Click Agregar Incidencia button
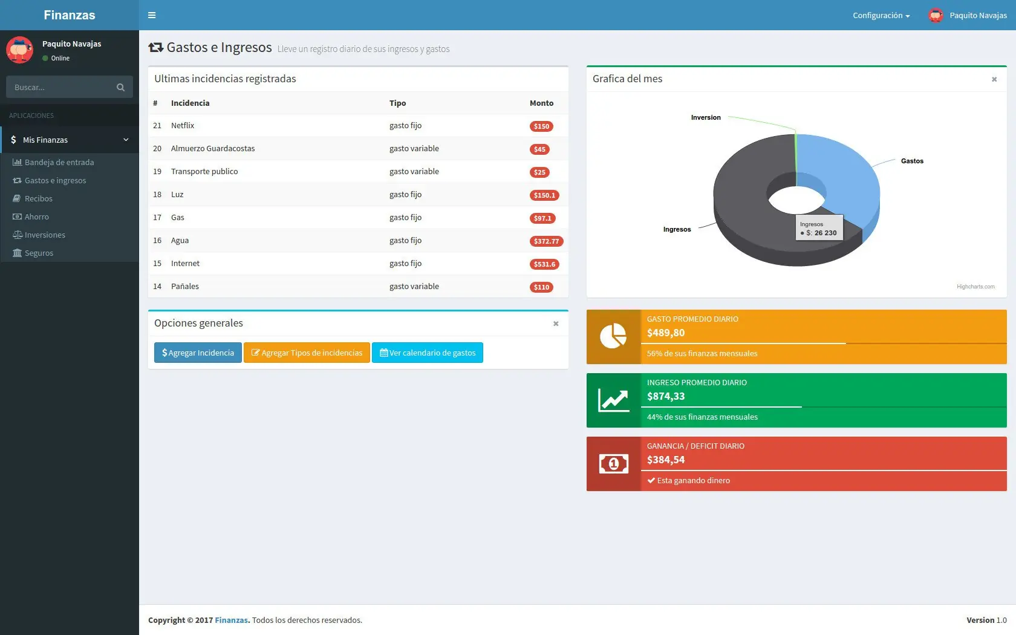 coord(198,353)
